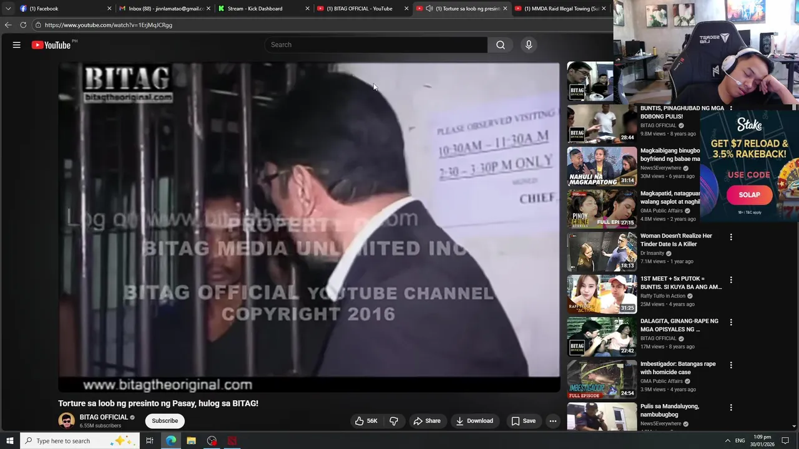Close the Facebook tab
Screen dimensions: 799x449
(x=109, y=9)
